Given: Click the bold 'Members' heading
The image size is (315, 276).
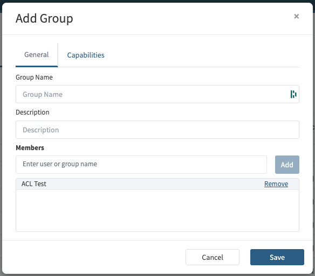Looking at the screenshot, I should 30,148.
